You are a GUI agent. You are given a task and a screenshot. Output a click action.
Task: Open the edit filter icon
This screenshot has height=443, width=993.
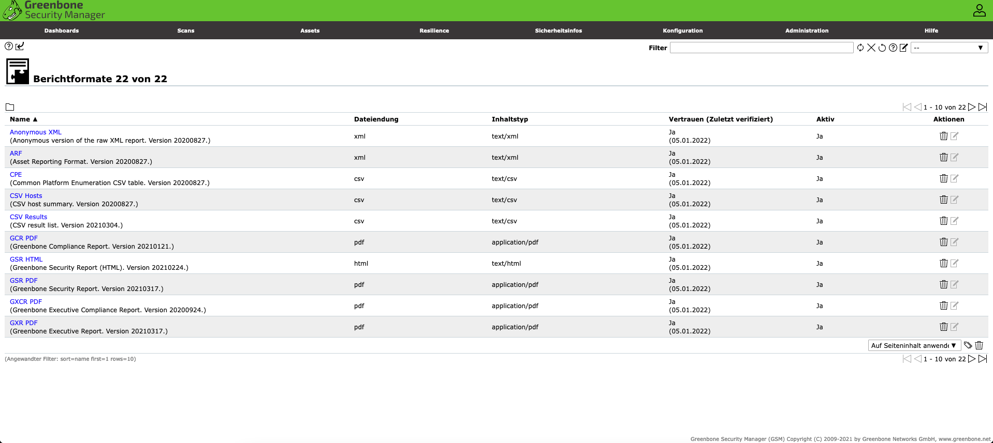point(904,48)
